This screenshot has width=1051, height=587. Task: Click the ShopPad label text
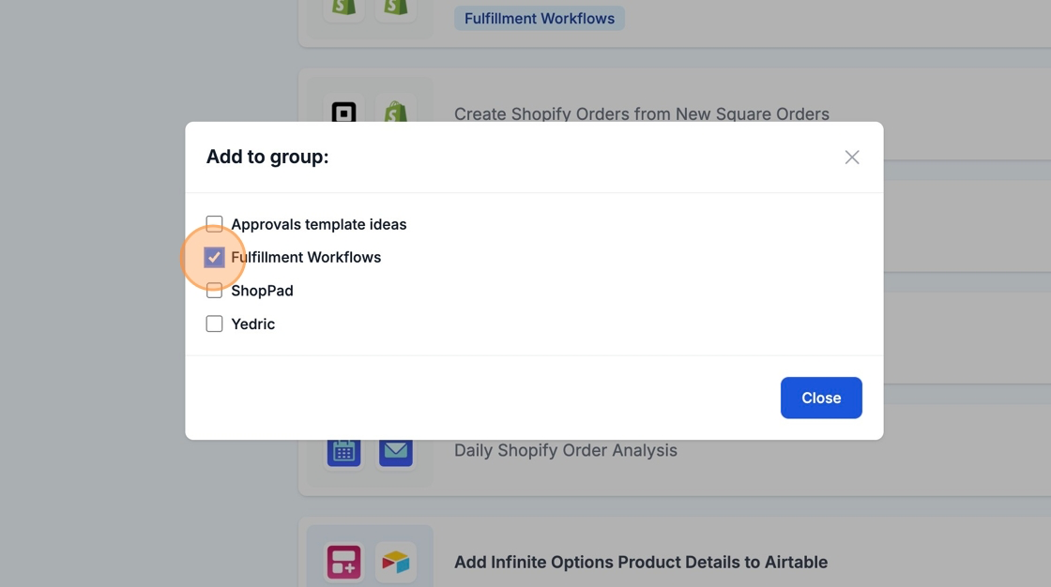(x=262, y=291)
